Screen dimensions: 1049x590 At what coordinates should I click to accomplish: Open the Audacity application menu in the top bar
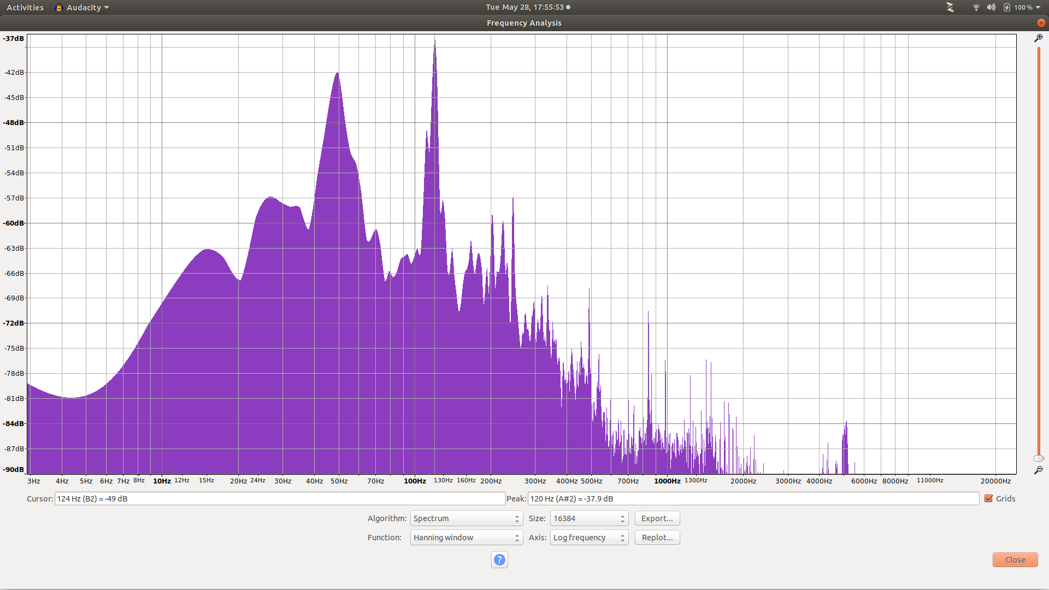click(x=82, y=8)
